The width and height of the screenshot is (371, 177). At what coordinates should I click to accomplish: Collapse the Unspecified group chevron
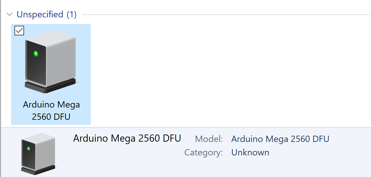10,14
